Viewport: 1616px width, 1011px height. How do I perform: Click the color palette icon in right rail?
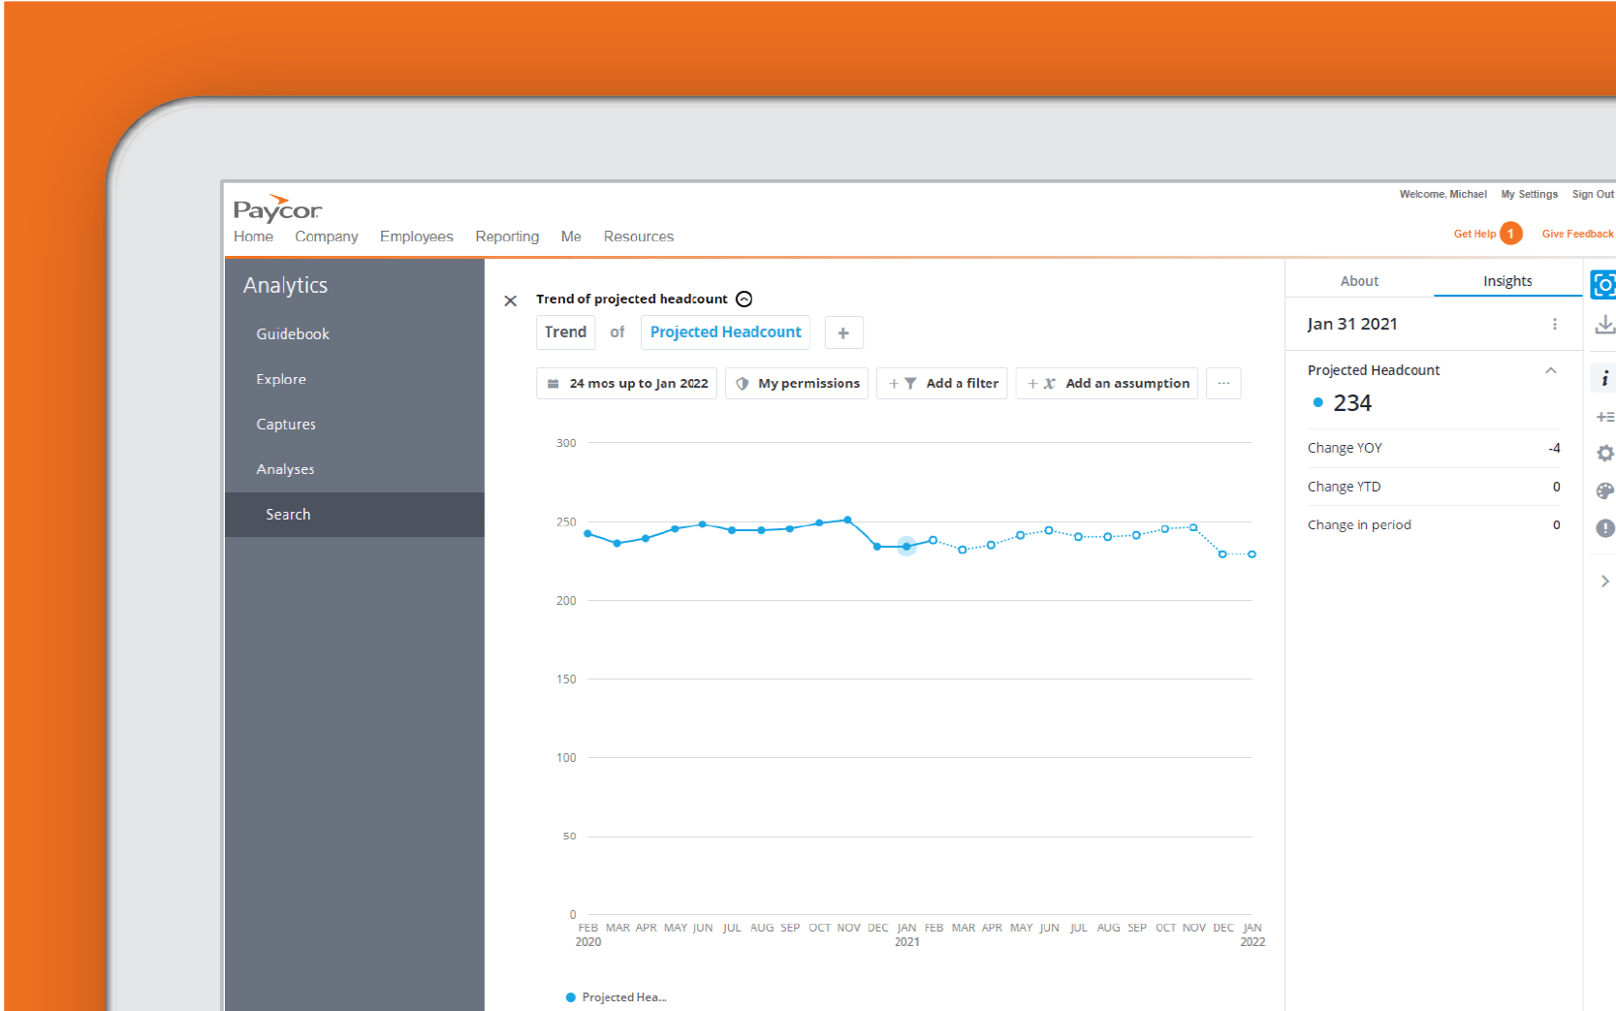1605,490
